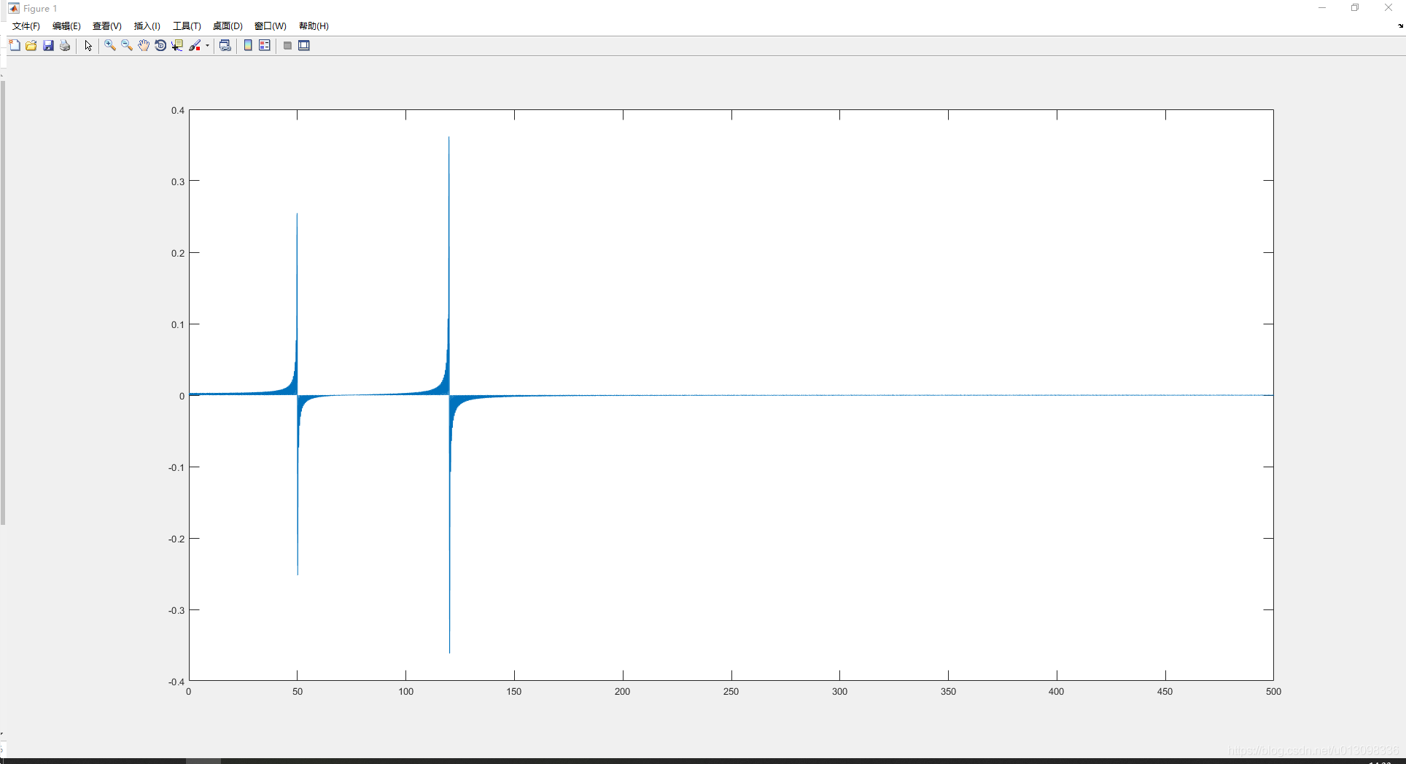Activate the Rotate 3D tool
This screenshot has width=1406, height=764.
click(x=160, y=45)
